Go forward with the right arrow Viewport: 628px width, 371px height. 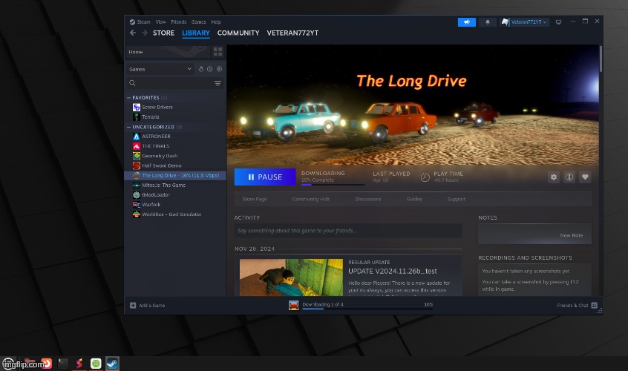144,33
